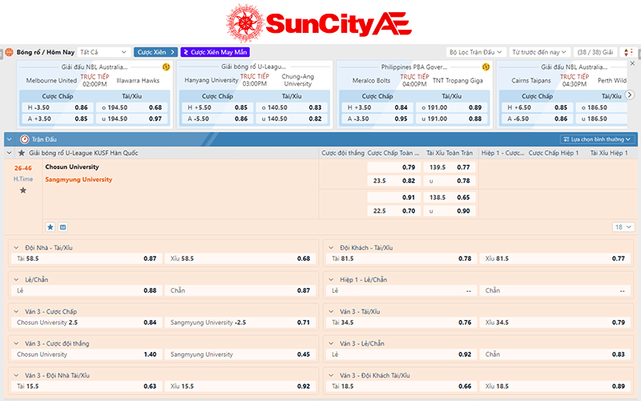The width and height of the screenshot is (641, 401).
Task: Bet Tài 34.5 at 0.76
Action: (401, 322)
